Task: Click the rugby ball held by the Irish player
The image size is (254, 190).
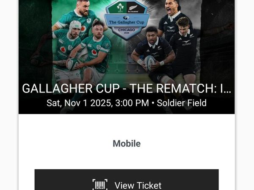Action: (73, 64)
